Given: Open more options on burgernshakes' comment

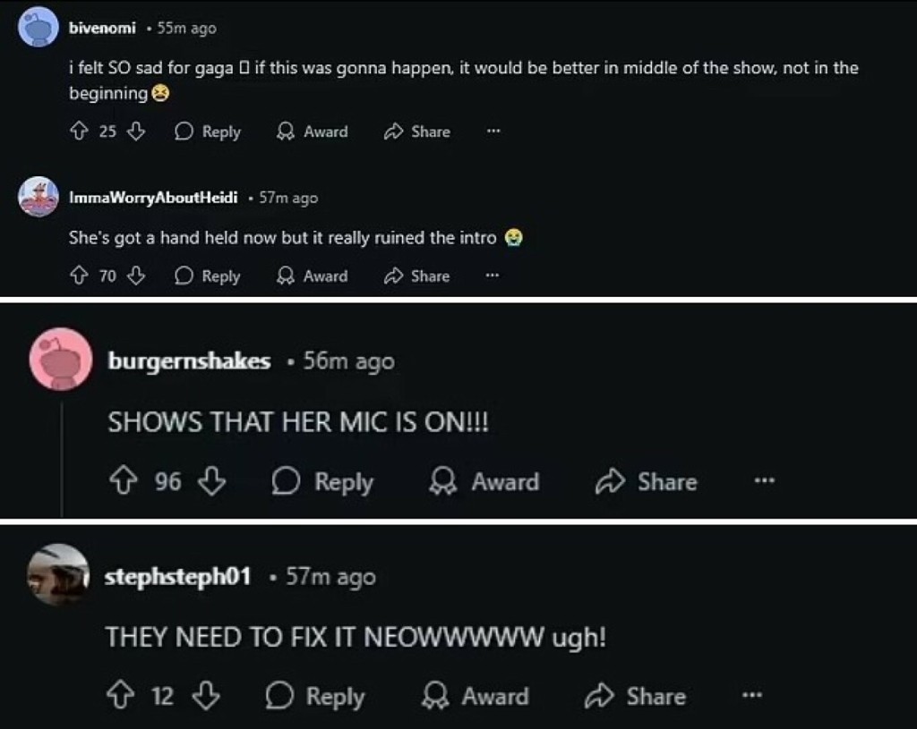Looking at the screenshot, I should click(763, 482).
